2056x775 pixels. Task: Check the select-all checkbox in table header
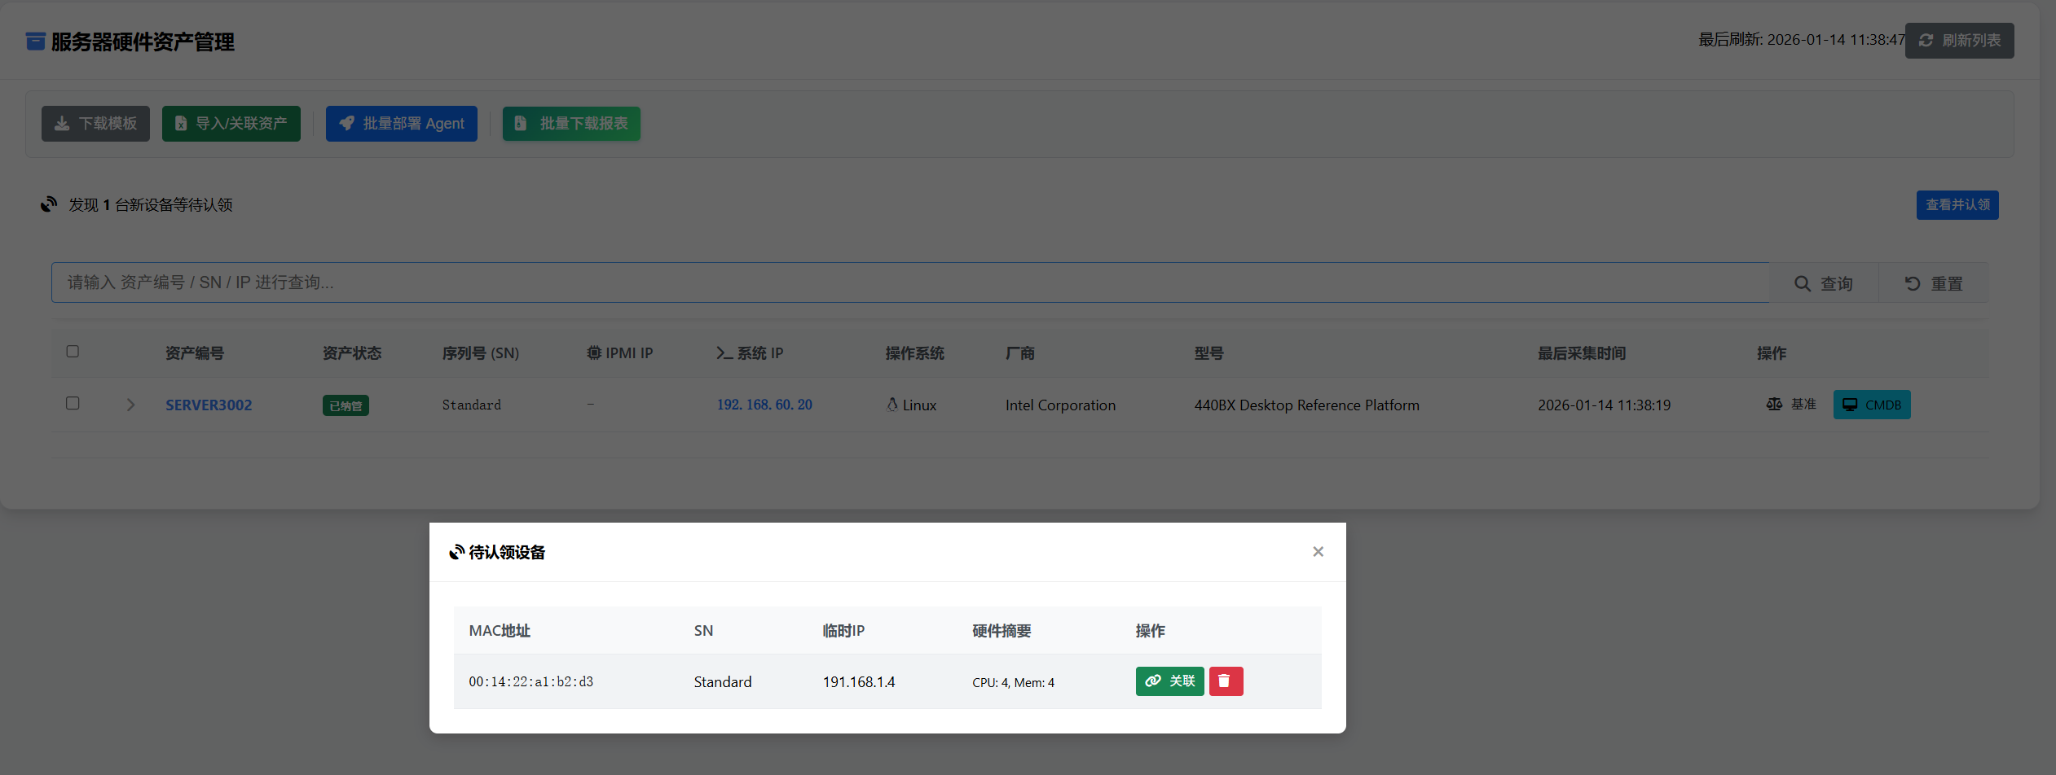[73, 351]
